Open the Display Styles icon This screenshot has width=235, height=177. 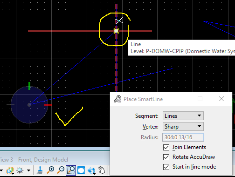pyautogui.click(x=10, y=170)
